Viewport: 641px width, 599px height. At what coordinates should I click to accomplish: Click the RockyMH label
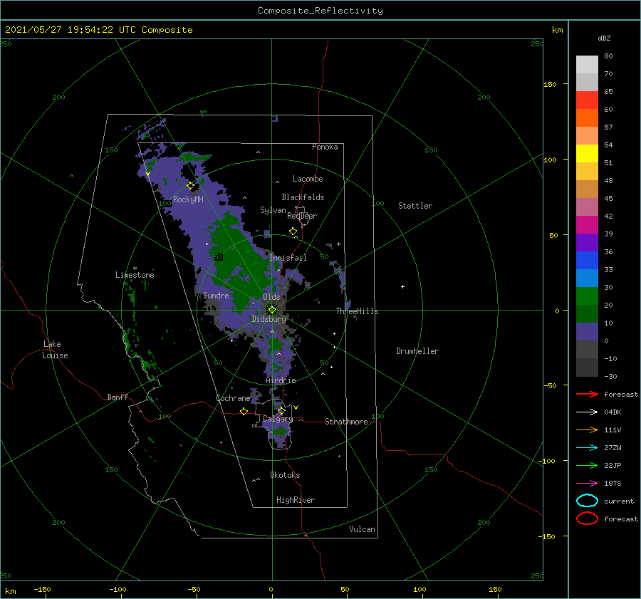(188, 199)
